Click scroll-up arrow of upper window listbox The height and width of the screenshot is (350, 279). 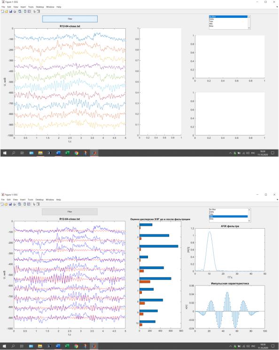click(x=249, y=17)
